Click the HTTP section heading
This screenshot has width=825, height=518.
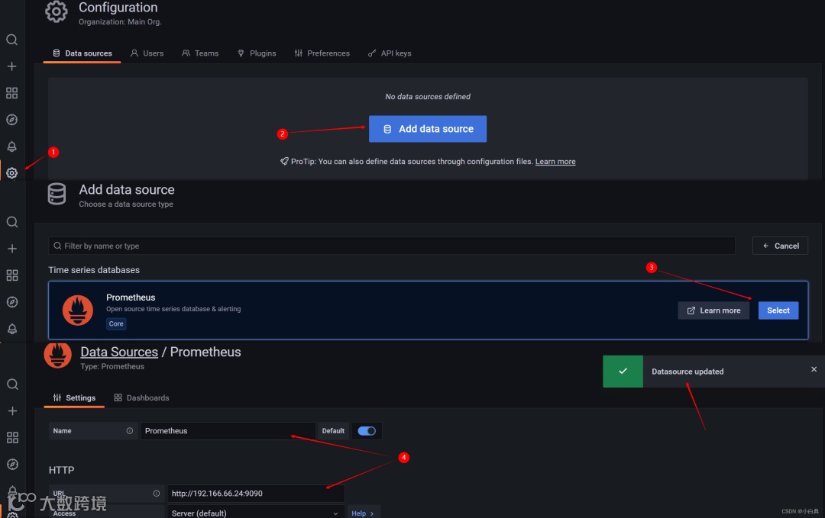pos(62,470)
